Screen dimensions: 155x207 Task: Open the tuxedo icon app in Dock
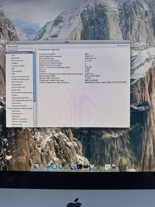92,166
